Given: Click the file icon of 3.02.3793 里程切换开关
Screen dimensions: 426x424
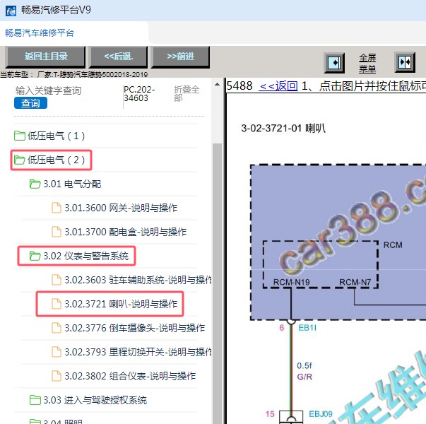Looking at the screenshot, I should (x=57, y=352).
